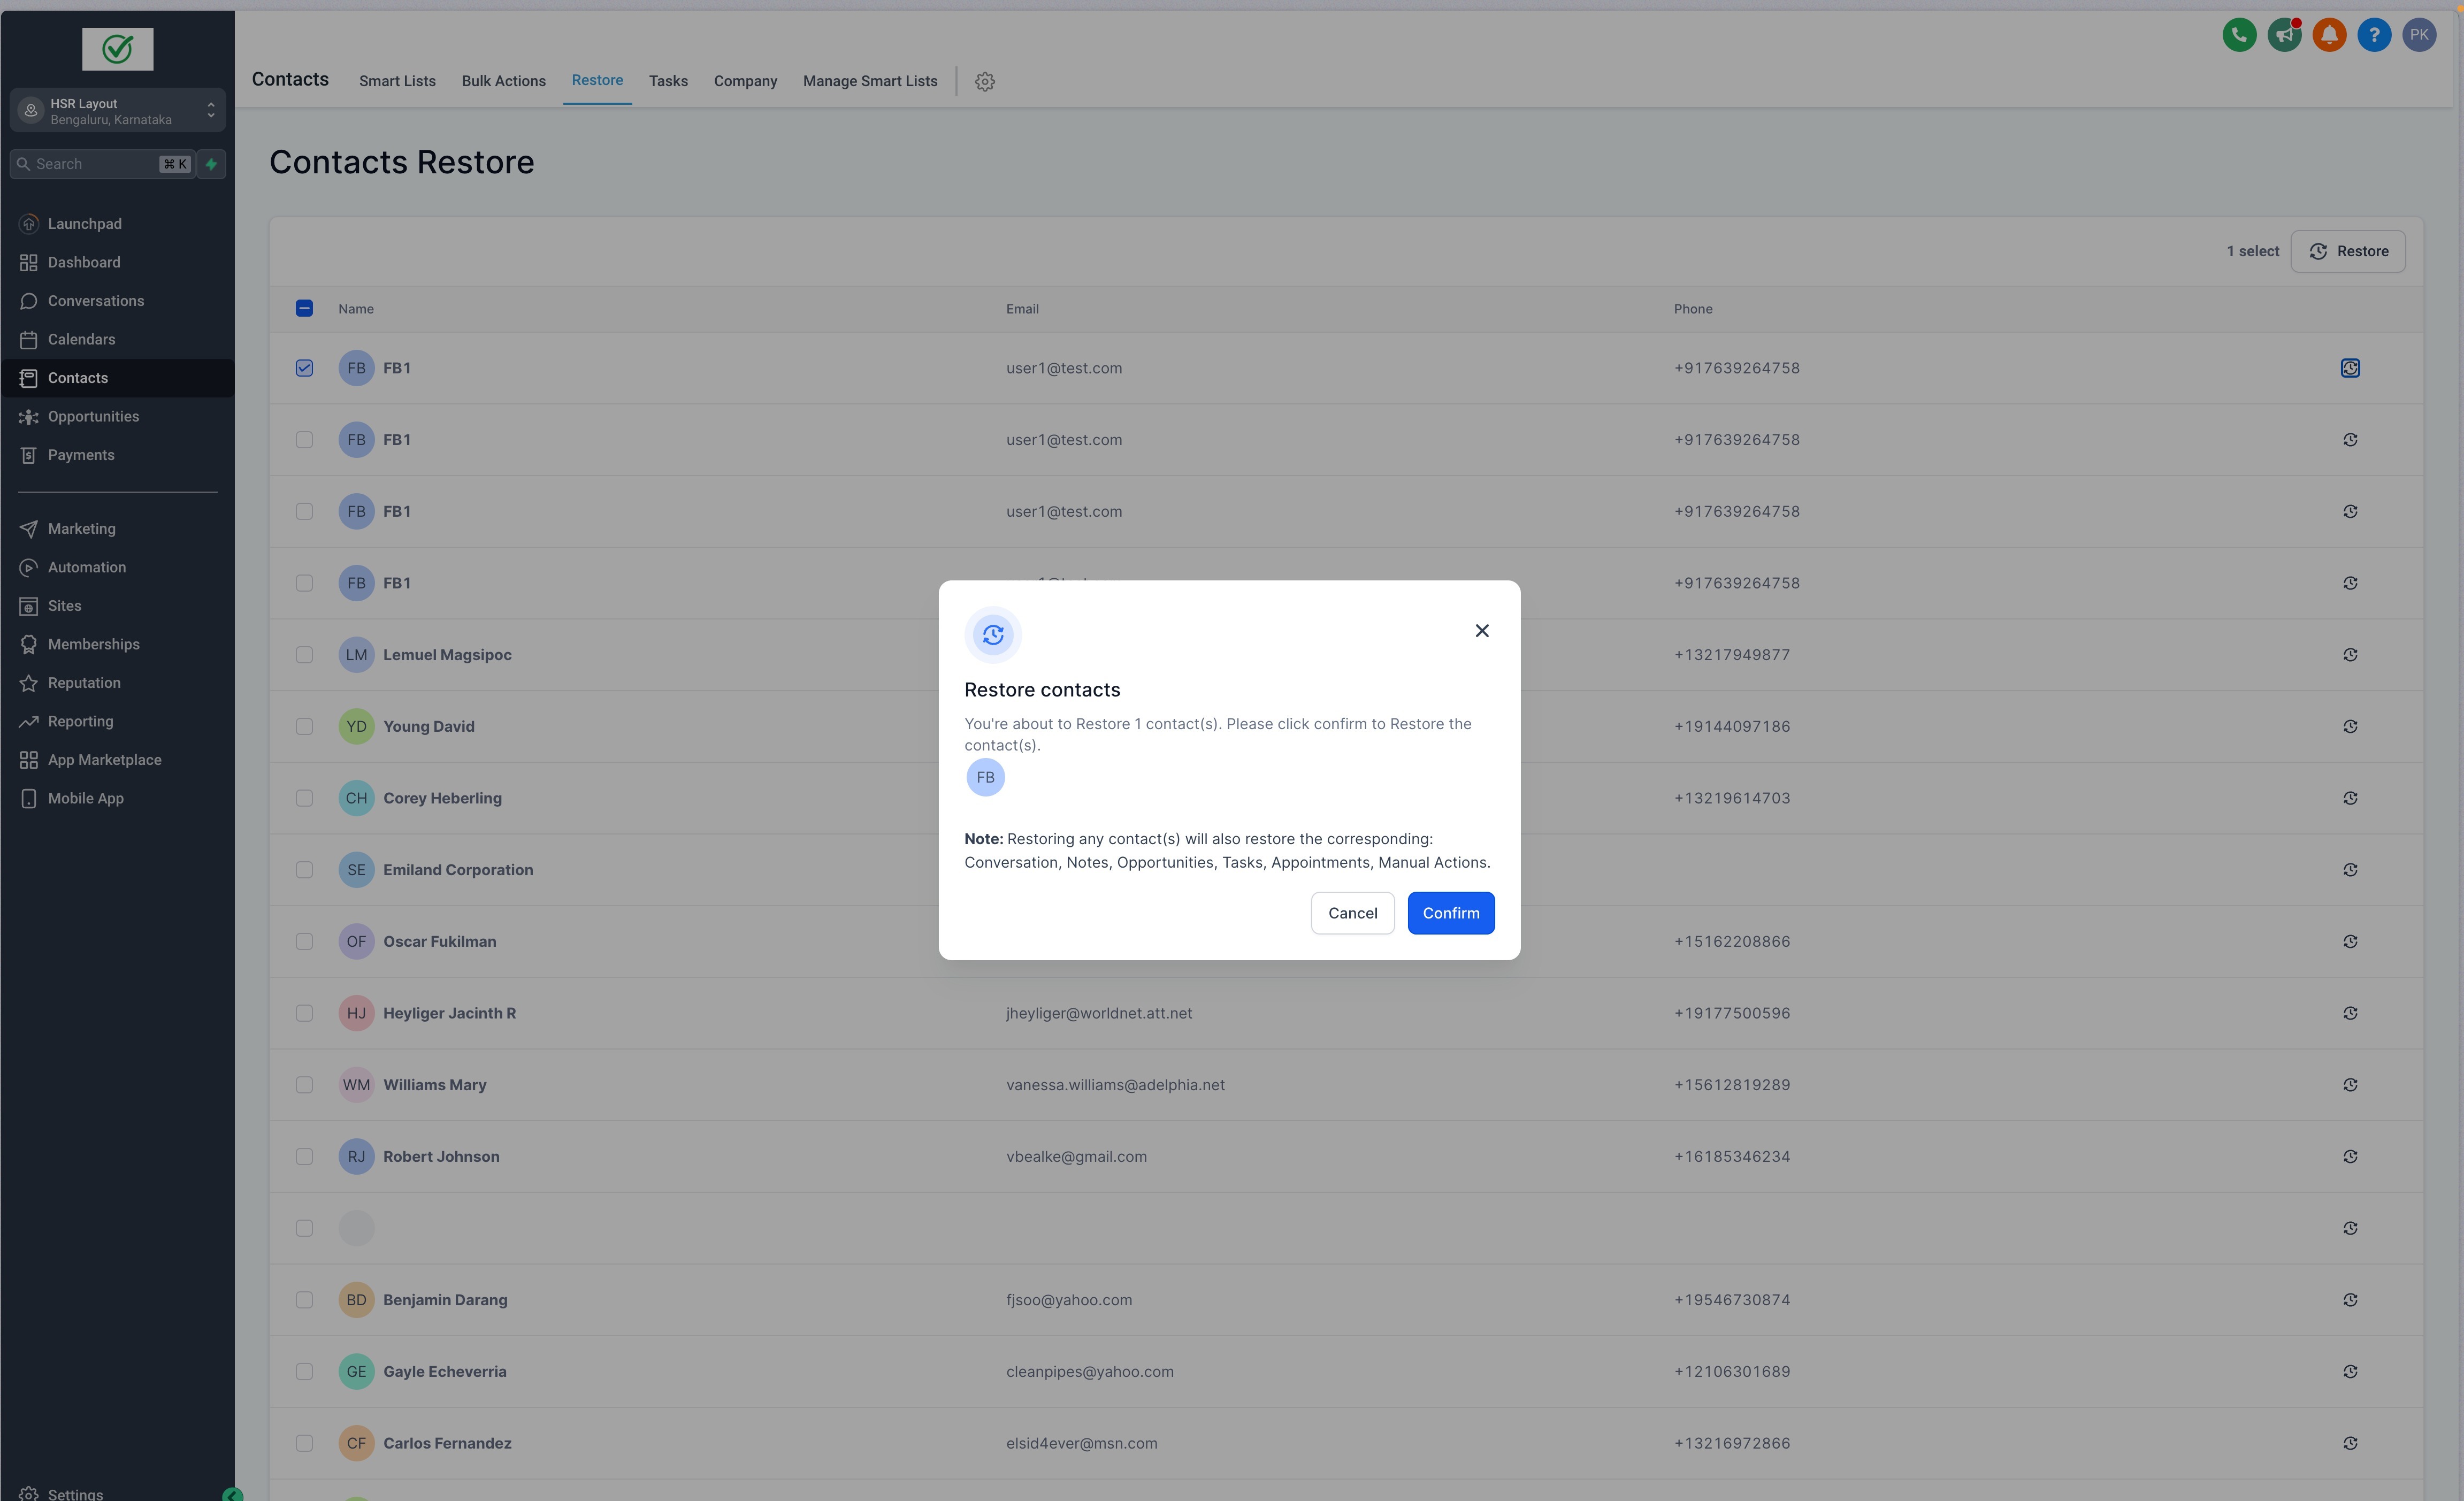Click the blue help question mark icon

click(x=2374, y=35)
